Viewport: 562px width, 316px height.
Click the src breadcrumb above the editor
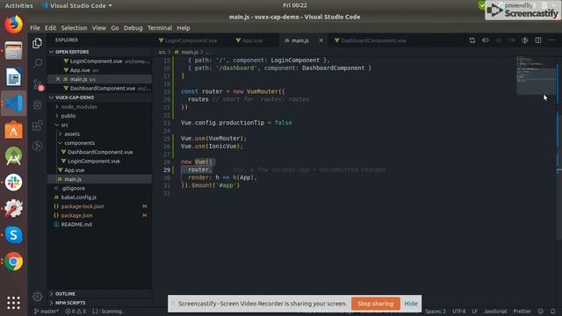(162, 52)
